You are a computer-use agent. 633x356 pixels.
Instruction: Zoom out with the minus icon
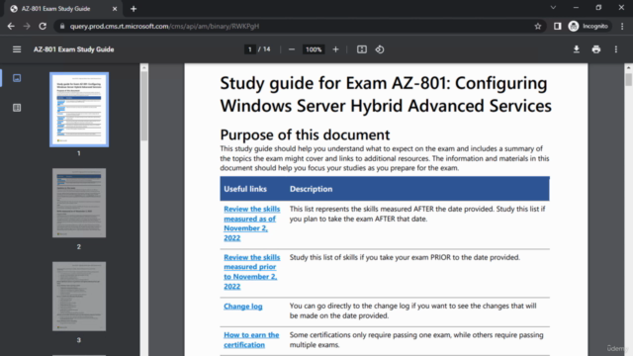click(292, 49)
